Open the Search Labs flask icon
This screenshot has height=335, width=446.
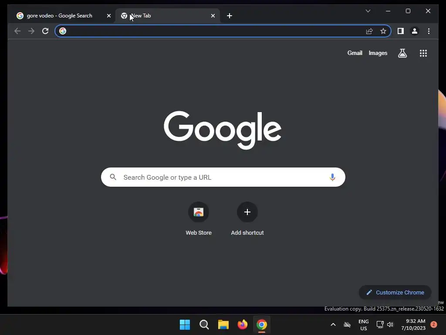tap(402, 53)
